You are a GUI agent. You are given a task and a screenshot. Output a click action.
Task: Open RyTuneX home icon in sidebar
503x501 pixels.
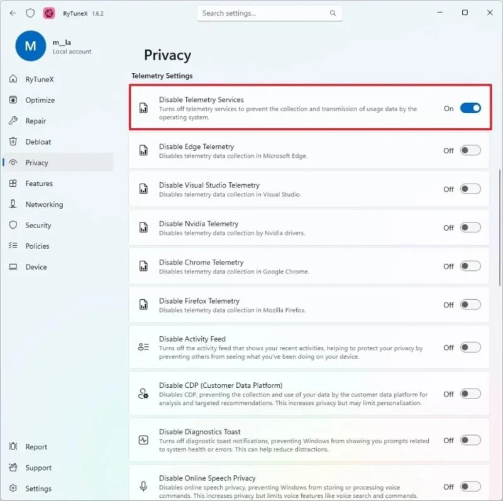click(13, 79)
